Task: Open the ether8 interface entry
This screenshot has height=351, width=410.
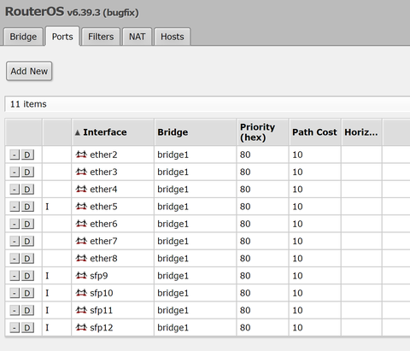Action: (103, 259)
